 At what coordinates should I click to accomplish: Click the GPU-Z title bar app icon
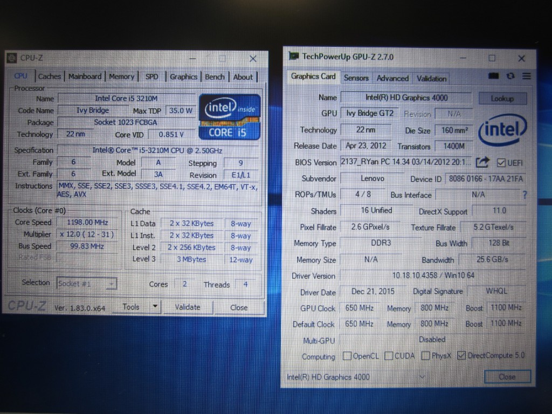coord(294,57)
